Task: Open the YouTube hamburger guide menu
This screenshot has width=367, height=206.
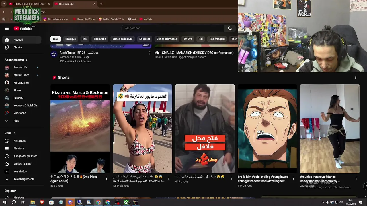Action: (x=7, y=28)
